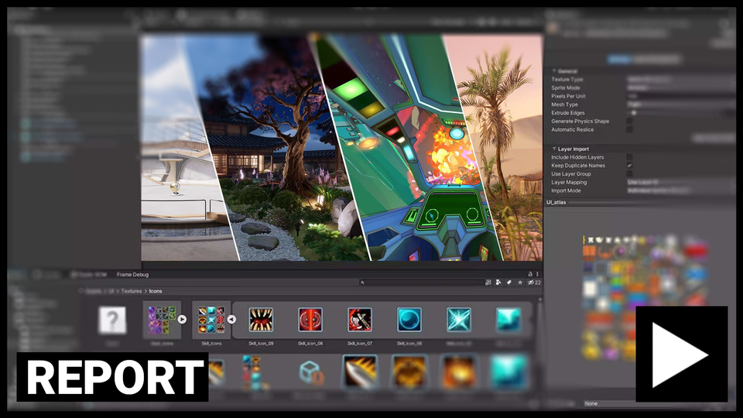
Task: Select the Skill_icon_08 sprite thumbnail
Action: point(310,320)
